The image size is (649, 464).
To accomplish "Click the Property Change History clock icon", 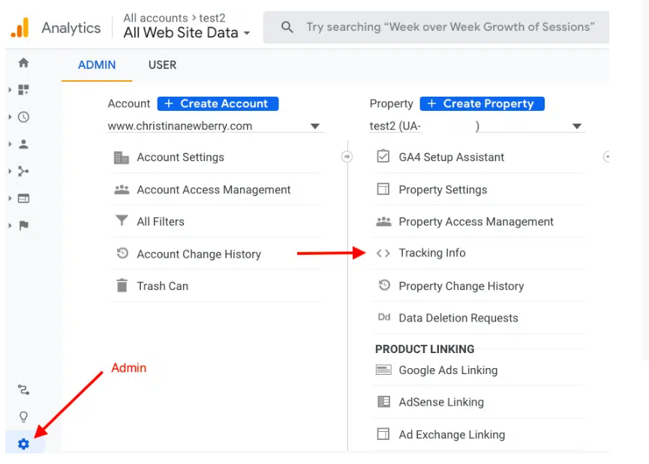I will [x=384, y=285].
